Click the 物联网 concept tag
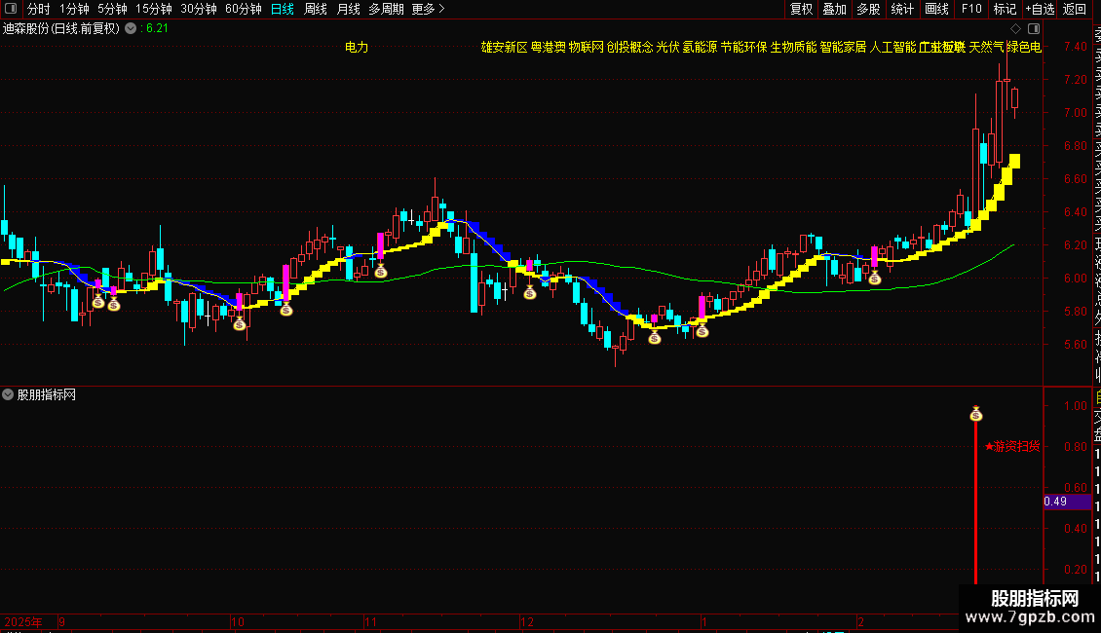The width and height of the screenshot is (1101, 633). click(x=587, y=47)
